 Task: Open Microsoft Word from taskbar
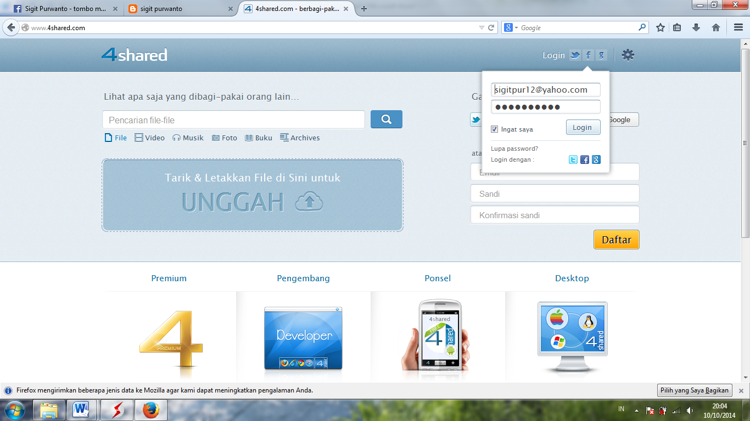tap(82, 410)
